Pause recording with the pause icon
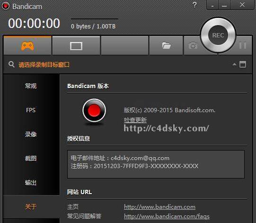Image resolution: width=256 pixels, height=223 pixels. (243, 45)
